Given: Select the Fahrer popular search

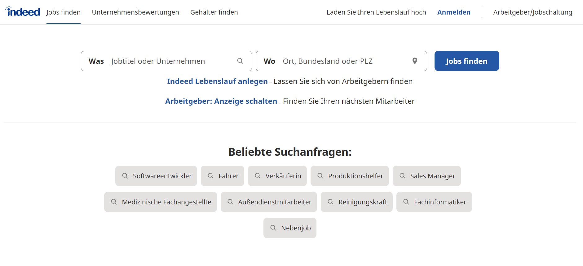Looking at the screenshot, I should (x=223, y=176).
